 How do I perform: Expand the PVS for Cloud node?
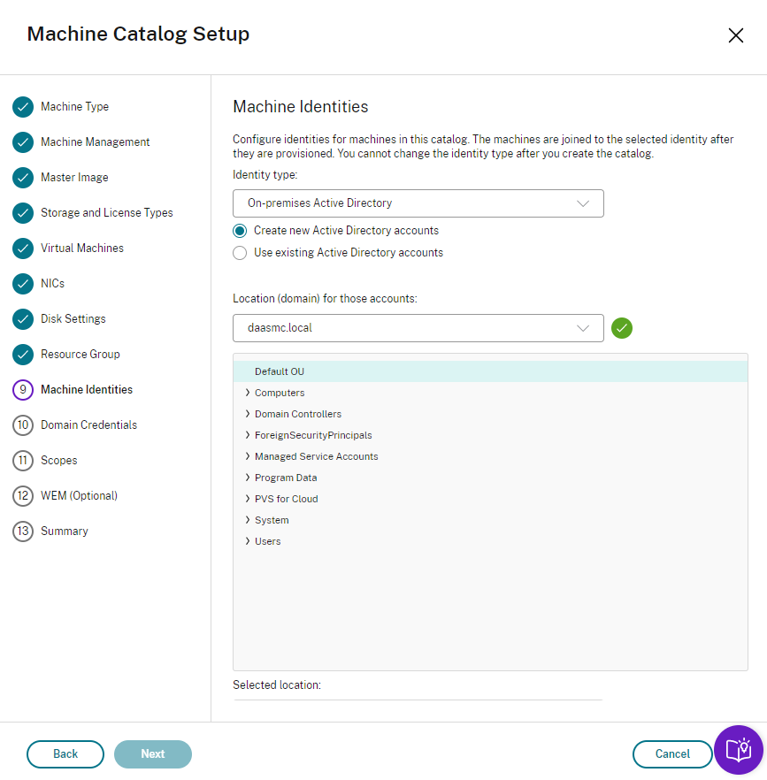248,499
